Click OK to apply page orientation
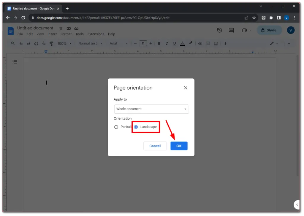The height and width of the screenshot is (216, 304). click(179, 146)
